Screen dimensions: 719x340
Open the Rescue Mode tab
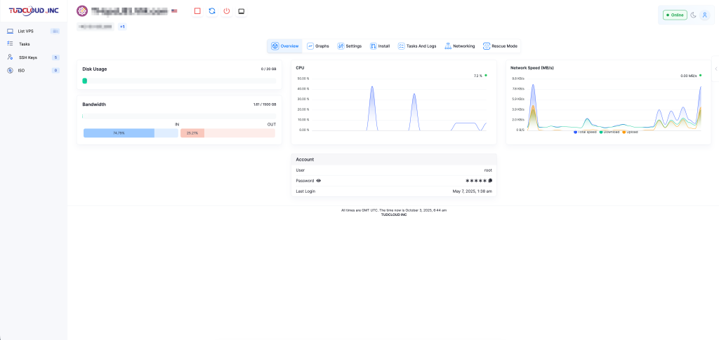point(500,46)
